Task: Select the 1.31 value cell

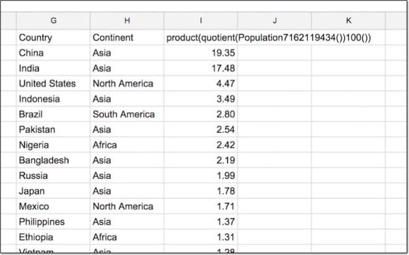Action: click(201, 237)
